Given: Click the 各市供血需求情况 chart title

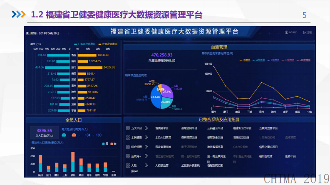Looking at the screenshot, I should tap(217, 54).
